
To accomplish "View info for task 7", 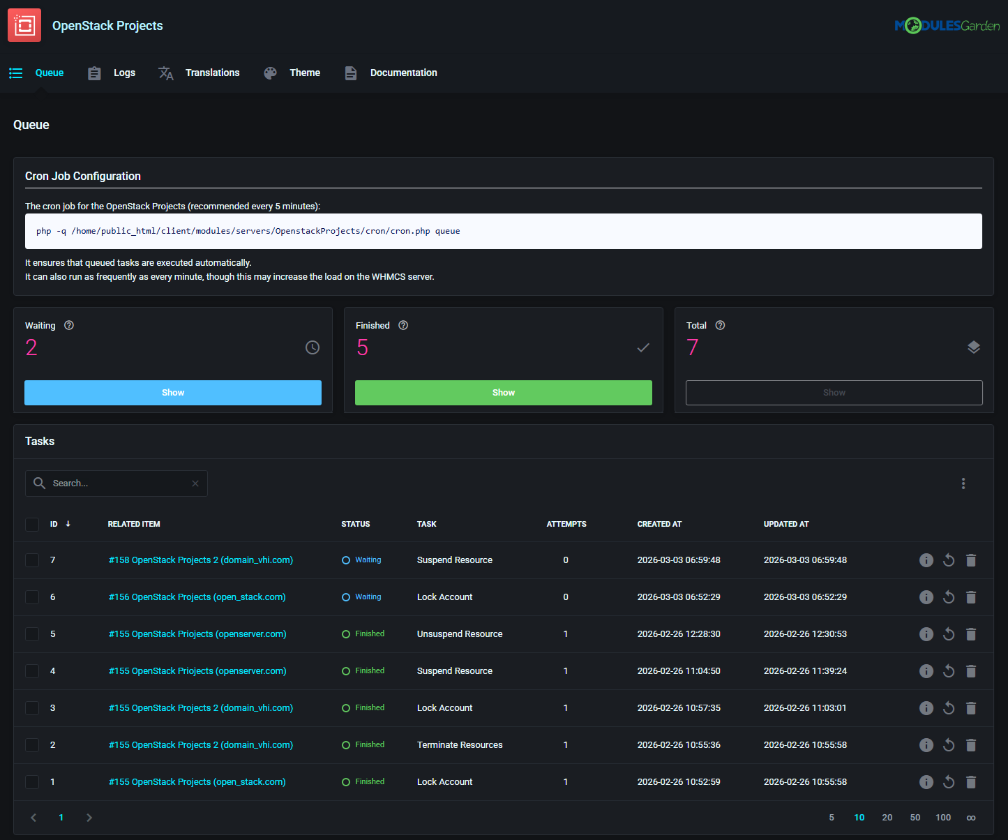I will click(x=926, y=560).
